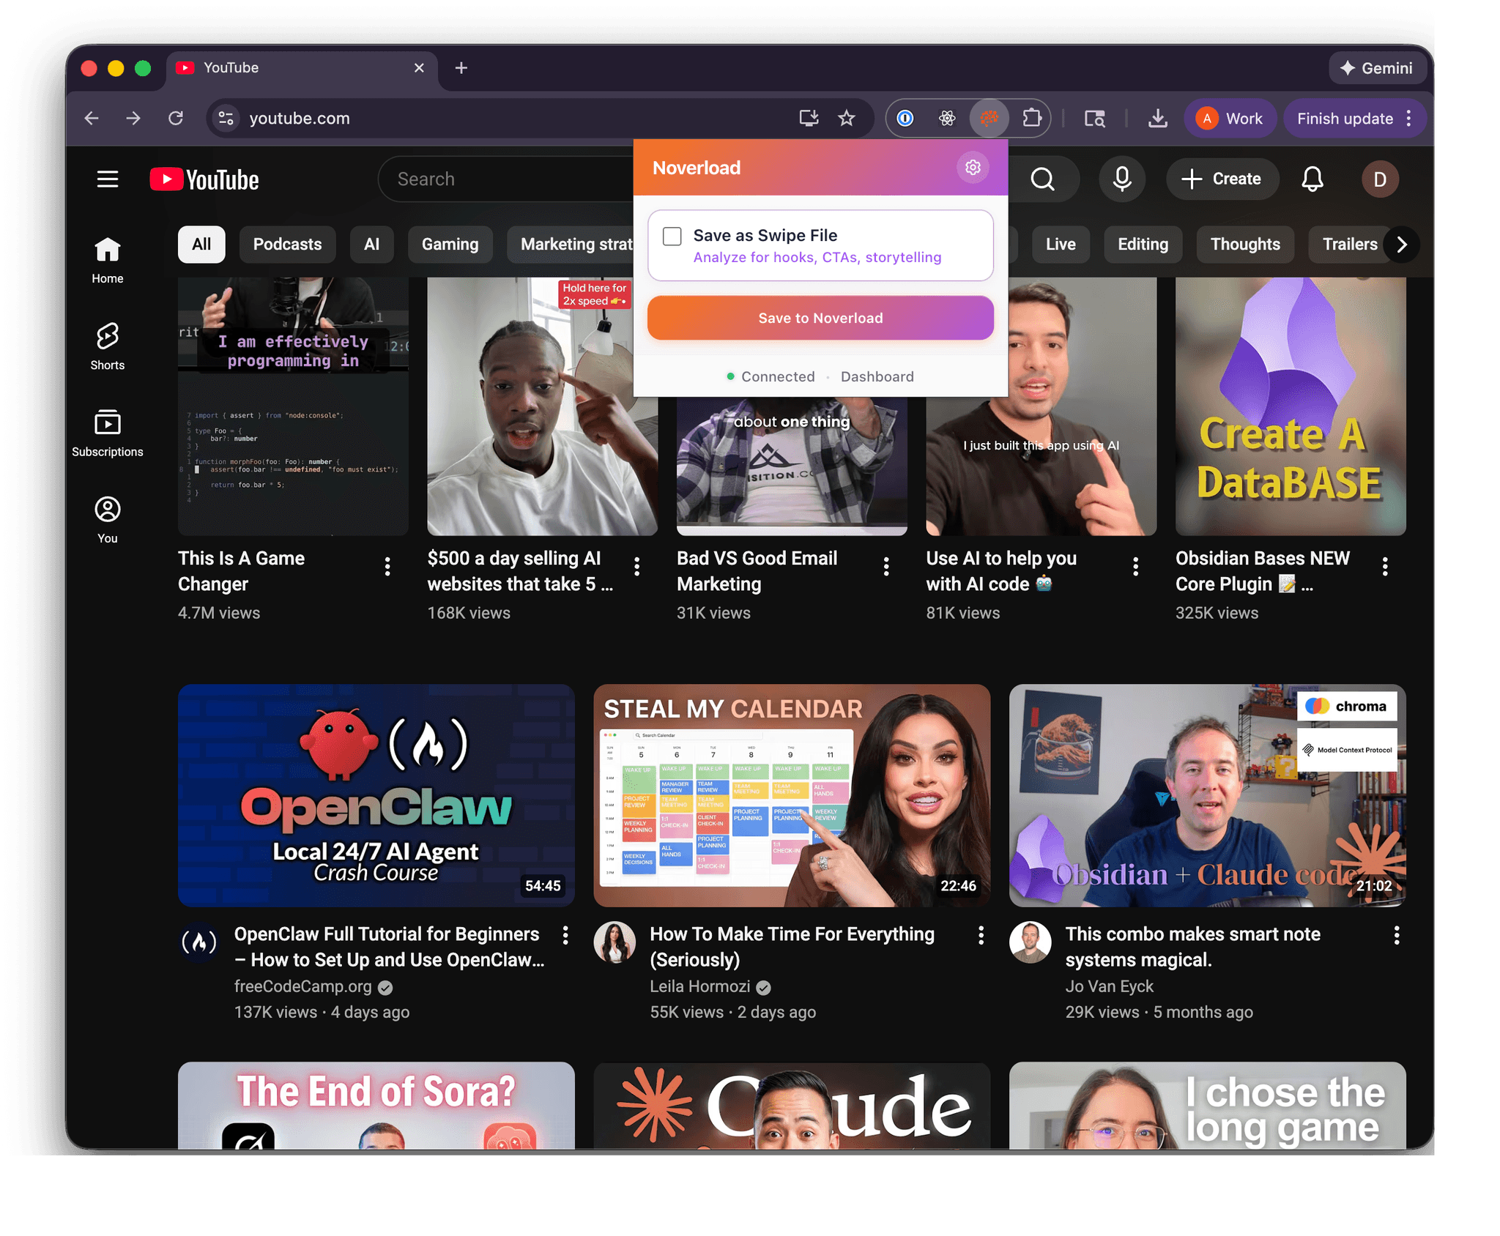Open Shorts in the sidebar
The image size is (1500, 1236).
[x=108, y=347]
